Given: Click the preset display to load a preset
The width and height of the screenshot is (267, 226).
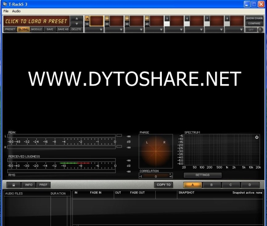Looking at the screenshot, I should 36,21.
